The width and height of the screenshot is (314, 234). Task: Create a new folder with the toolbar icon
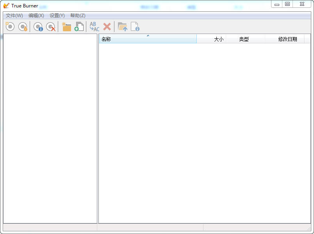tap(66, 26)
